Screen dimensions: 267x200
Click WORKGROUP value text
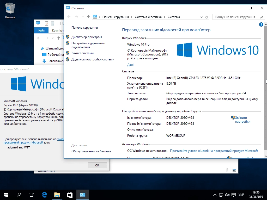175,135
